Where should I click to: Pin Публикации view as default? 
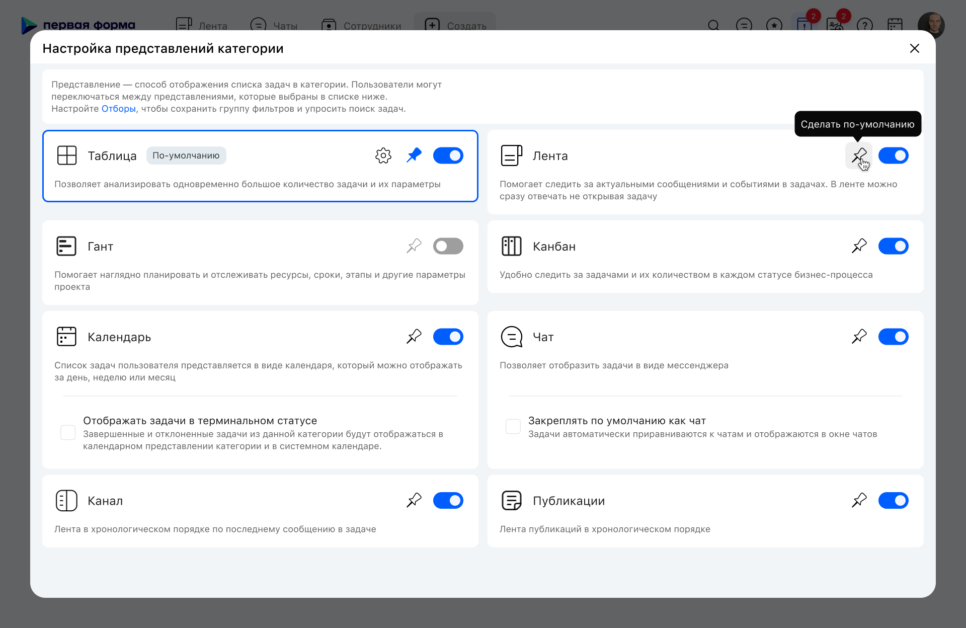point(859,501)
